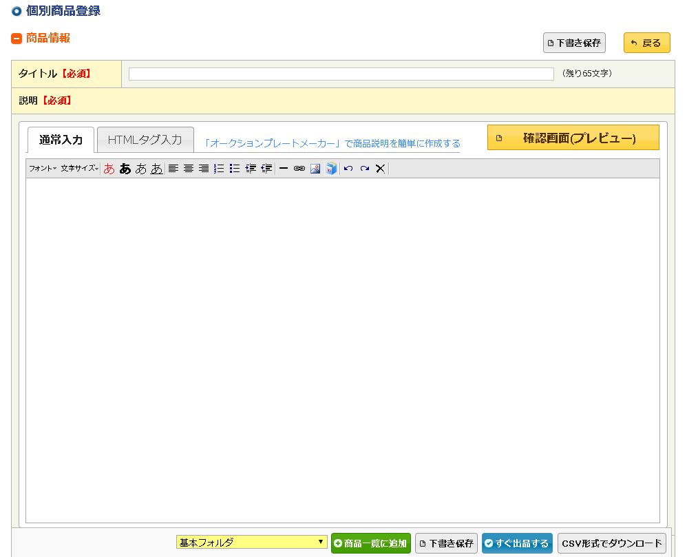687x557 pixels.
Task: Open the フォント font dropdown
Action: tap(43, 169)
